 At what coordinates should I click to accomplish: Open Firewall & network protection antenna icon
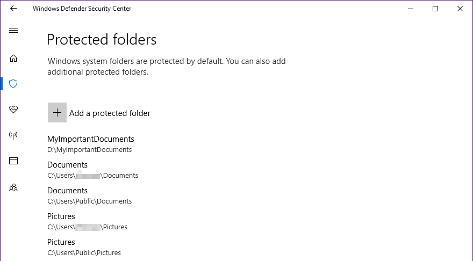pos(13,135)
